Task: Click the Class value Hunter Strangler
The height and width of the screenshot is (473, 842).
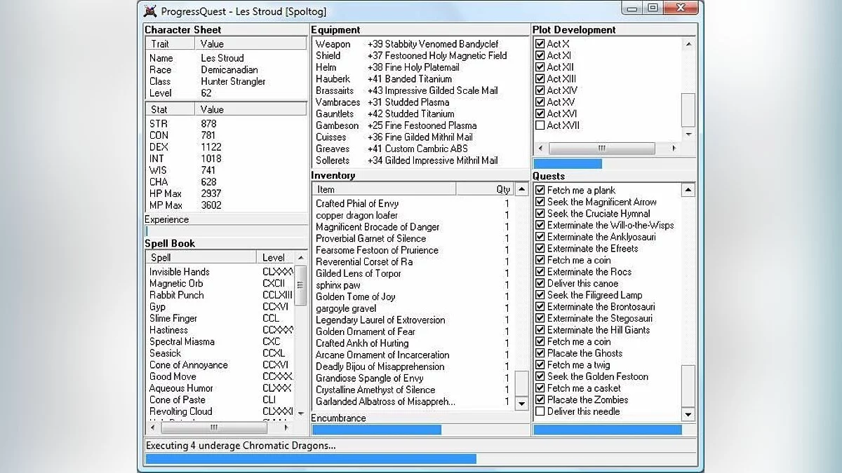Action: click(233, 81)
